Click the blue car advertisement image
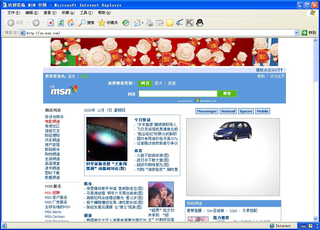This screenshot has height=230, width=320. 232,131
